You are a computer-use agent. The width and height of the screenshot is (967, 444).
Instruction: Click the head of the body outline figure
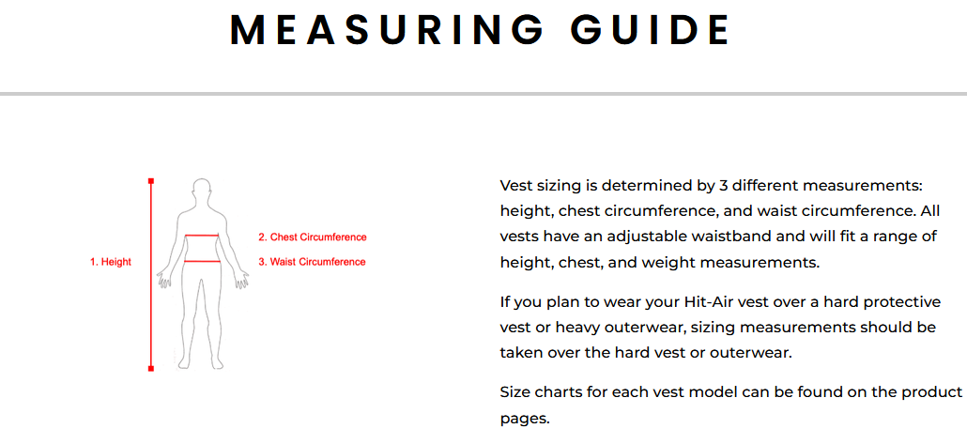click(202, 190)
